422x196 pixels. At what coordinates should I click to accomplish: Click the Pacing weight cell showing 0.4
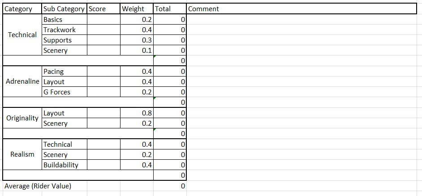tap(137, 72)
